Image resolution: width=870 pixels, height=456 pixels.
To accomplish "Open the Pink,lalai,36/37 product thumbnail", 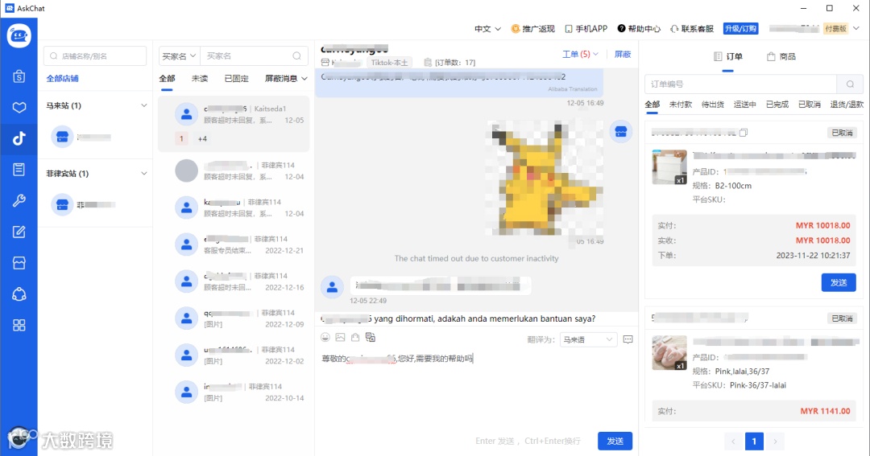I will pos(669,352).
